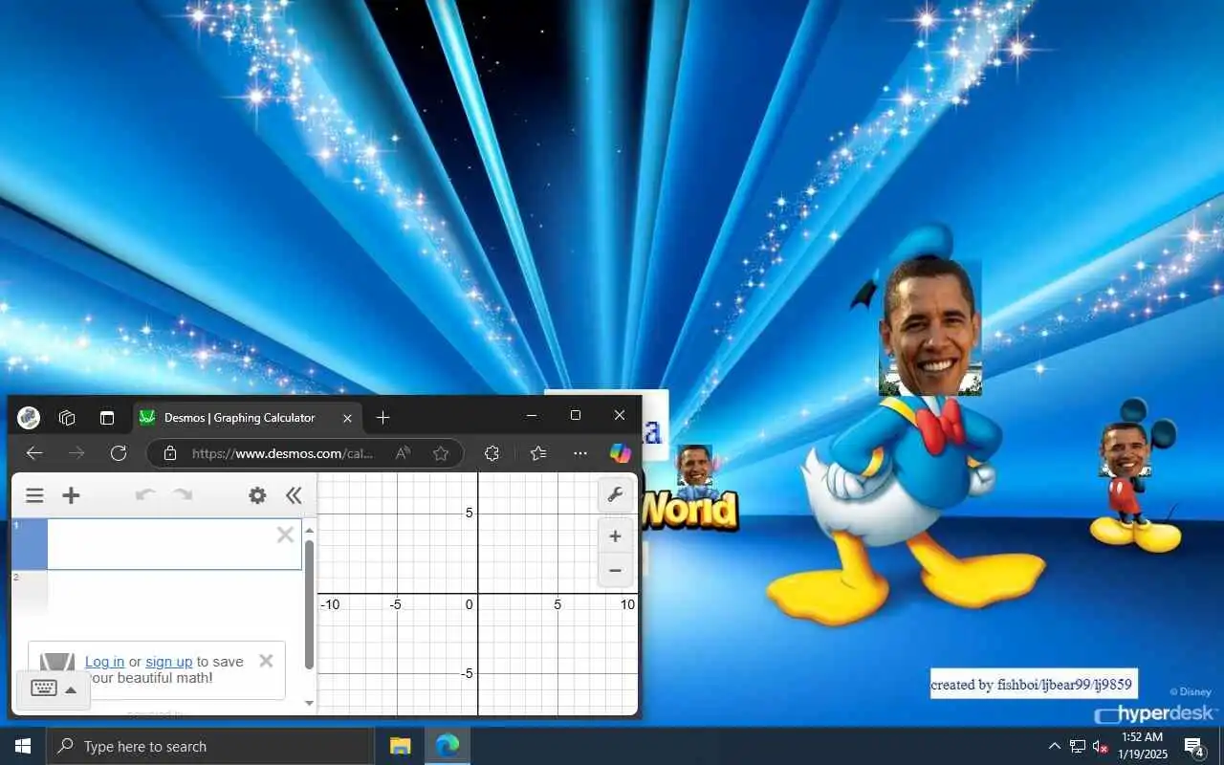Refresh the Desmos page
The width and height of the screenshot is (1224, 765).
click(x=119, y=453)
